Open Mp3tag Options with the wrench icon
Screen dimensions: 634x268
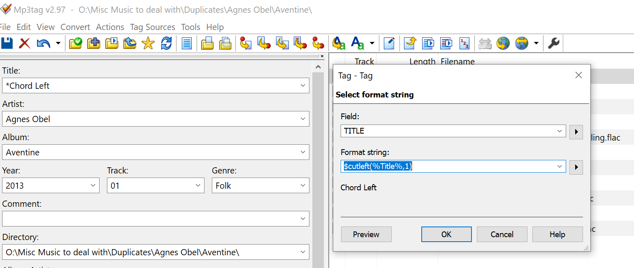(554, 43)
